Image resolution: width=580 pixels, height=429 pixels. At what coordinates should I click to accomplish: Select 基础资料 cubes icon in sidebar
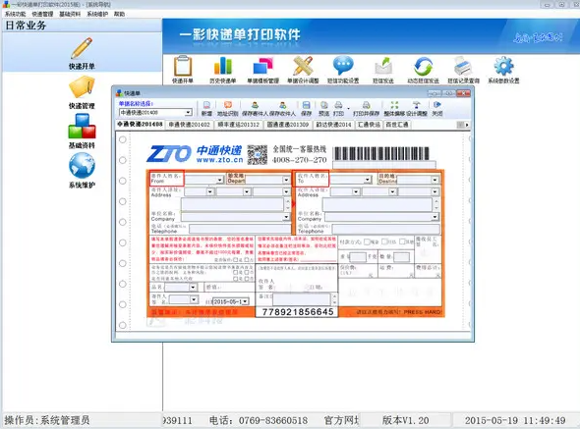pyautogui.click(x=82, y=131)
